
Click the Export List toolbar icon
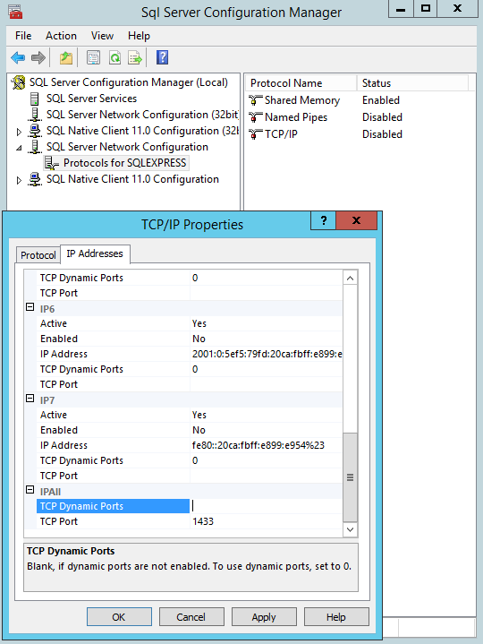point(135,58)
